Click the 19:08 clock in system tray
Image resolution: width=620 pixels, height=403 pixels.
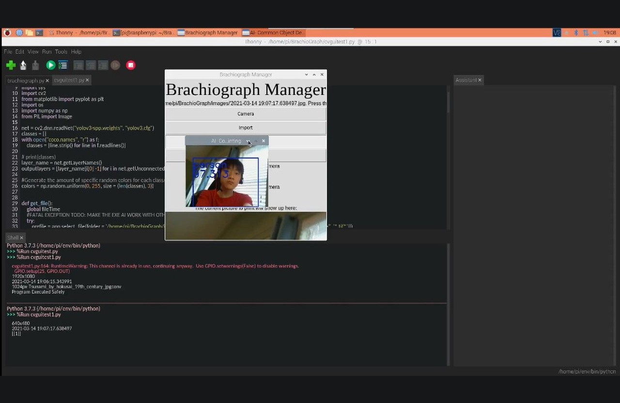click(x=609, y=32)
